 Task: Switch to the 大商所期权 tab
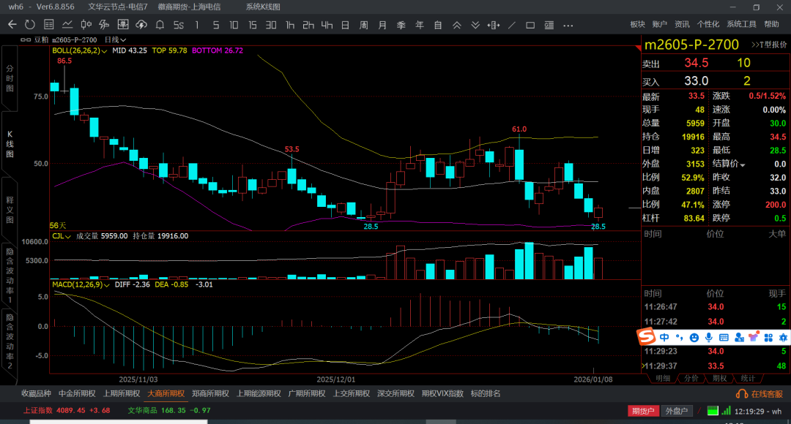(166, 393)
